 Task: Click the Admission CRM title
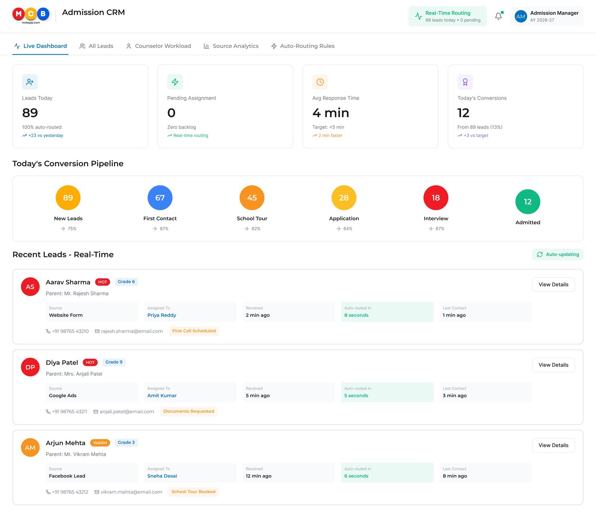click(93, 12)
